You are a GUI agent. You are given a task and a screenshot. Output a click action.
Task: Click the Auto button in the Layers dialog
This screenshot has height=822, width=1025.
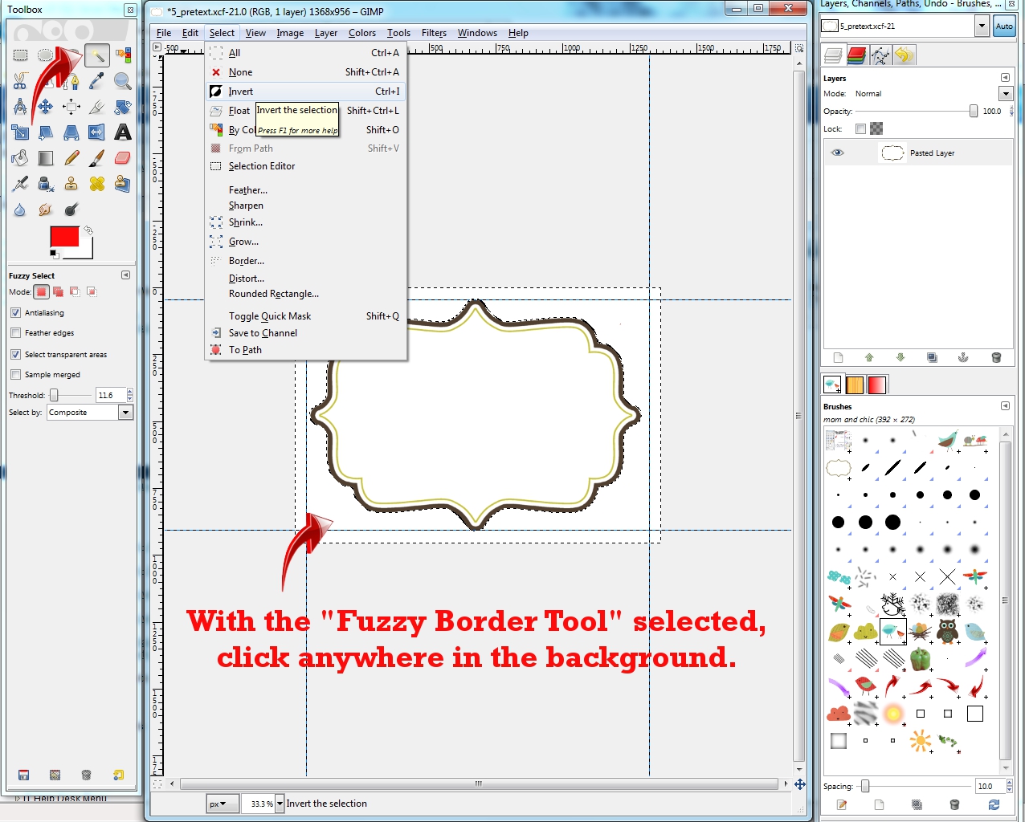click(1003, 26)
